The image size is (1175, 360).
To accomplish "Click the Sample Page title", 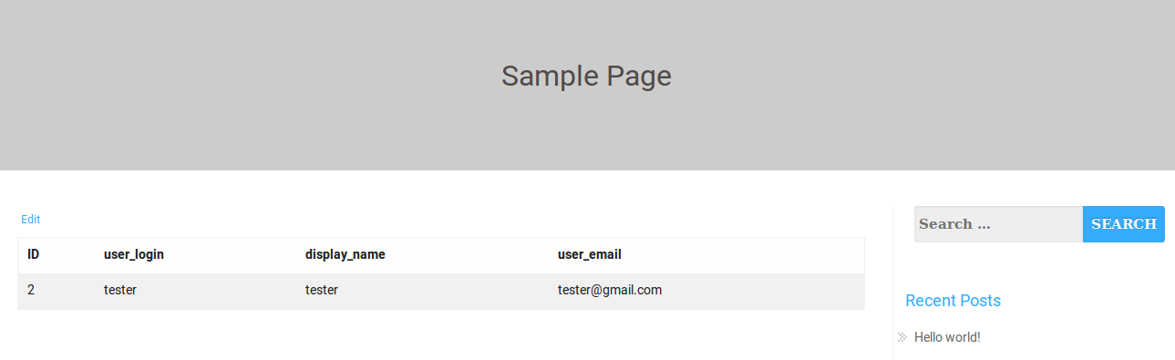I will [586, 76].
